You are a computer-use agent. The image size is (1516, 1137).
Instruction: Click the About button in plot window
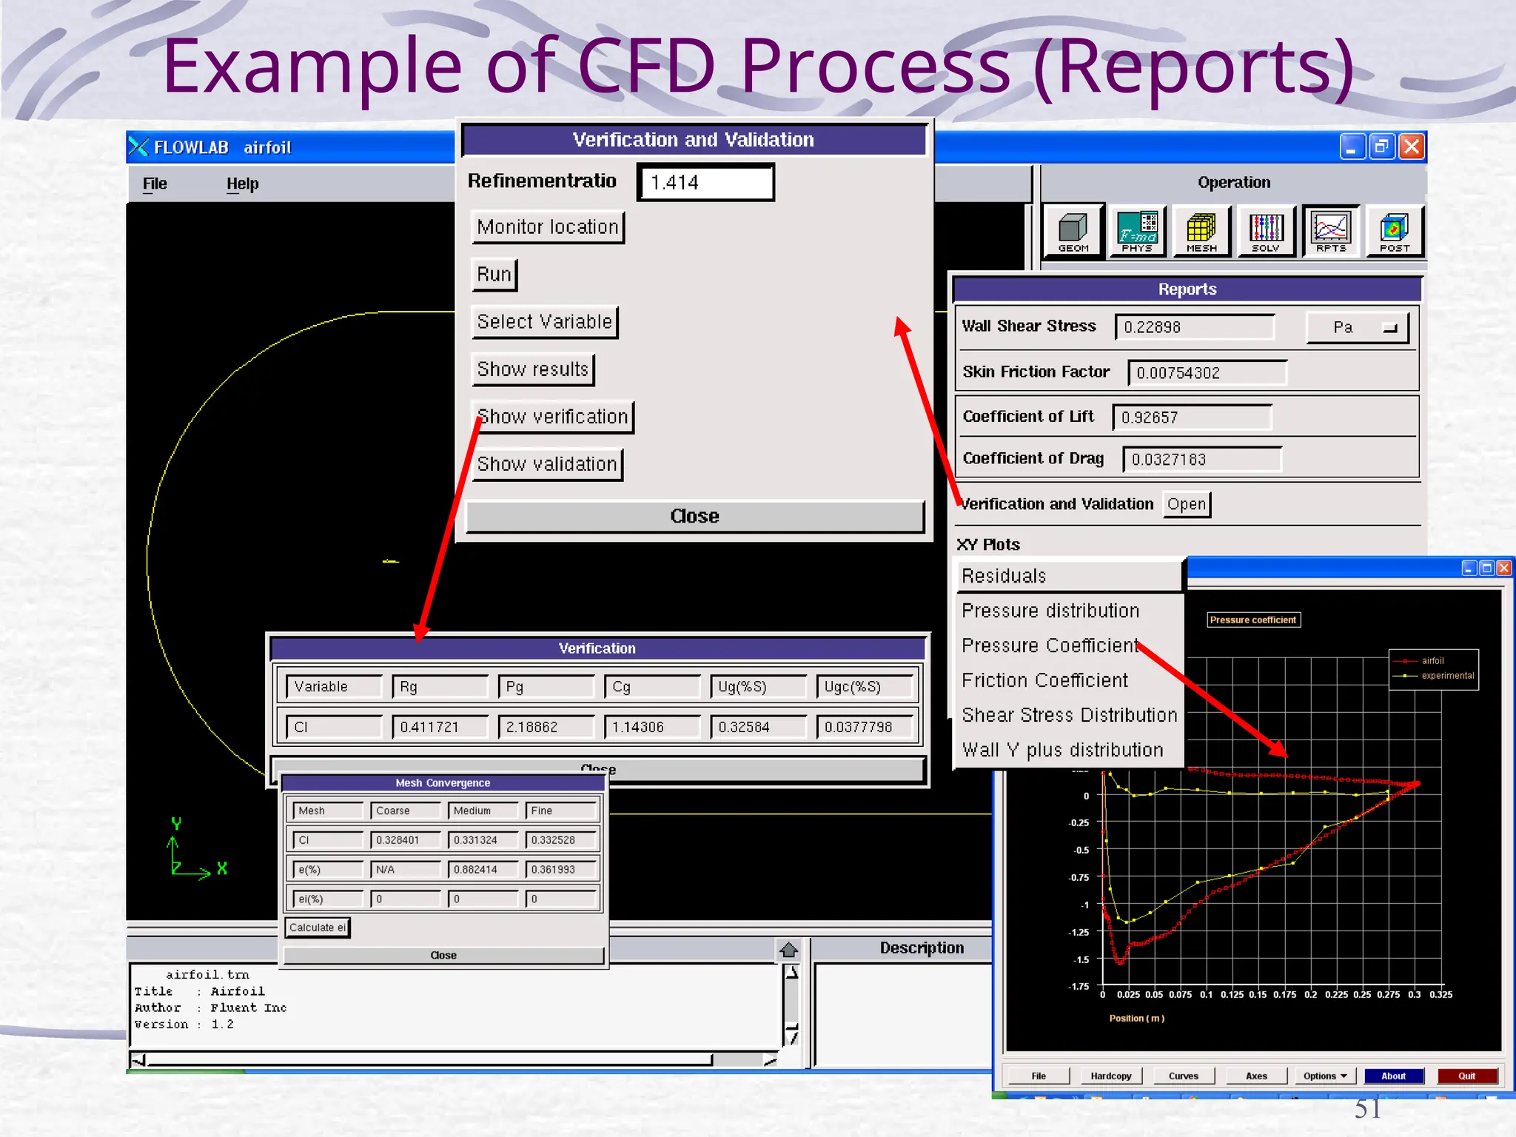[1393, 1076]
